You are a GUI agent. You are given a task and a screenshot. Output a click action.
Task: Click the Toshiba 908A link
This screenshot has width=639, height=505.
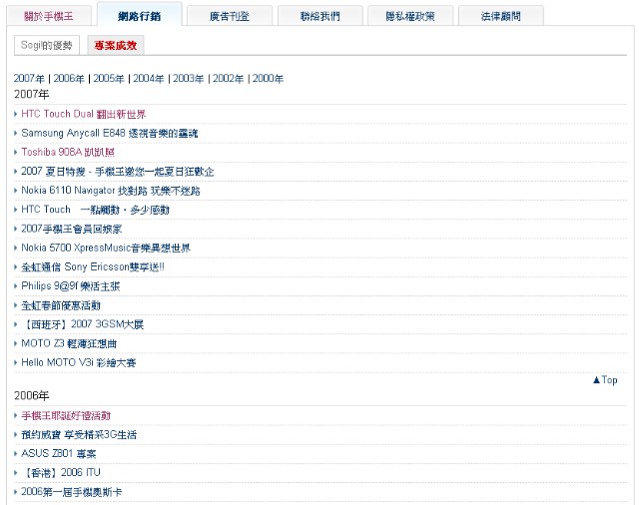[x=68, y=152]
